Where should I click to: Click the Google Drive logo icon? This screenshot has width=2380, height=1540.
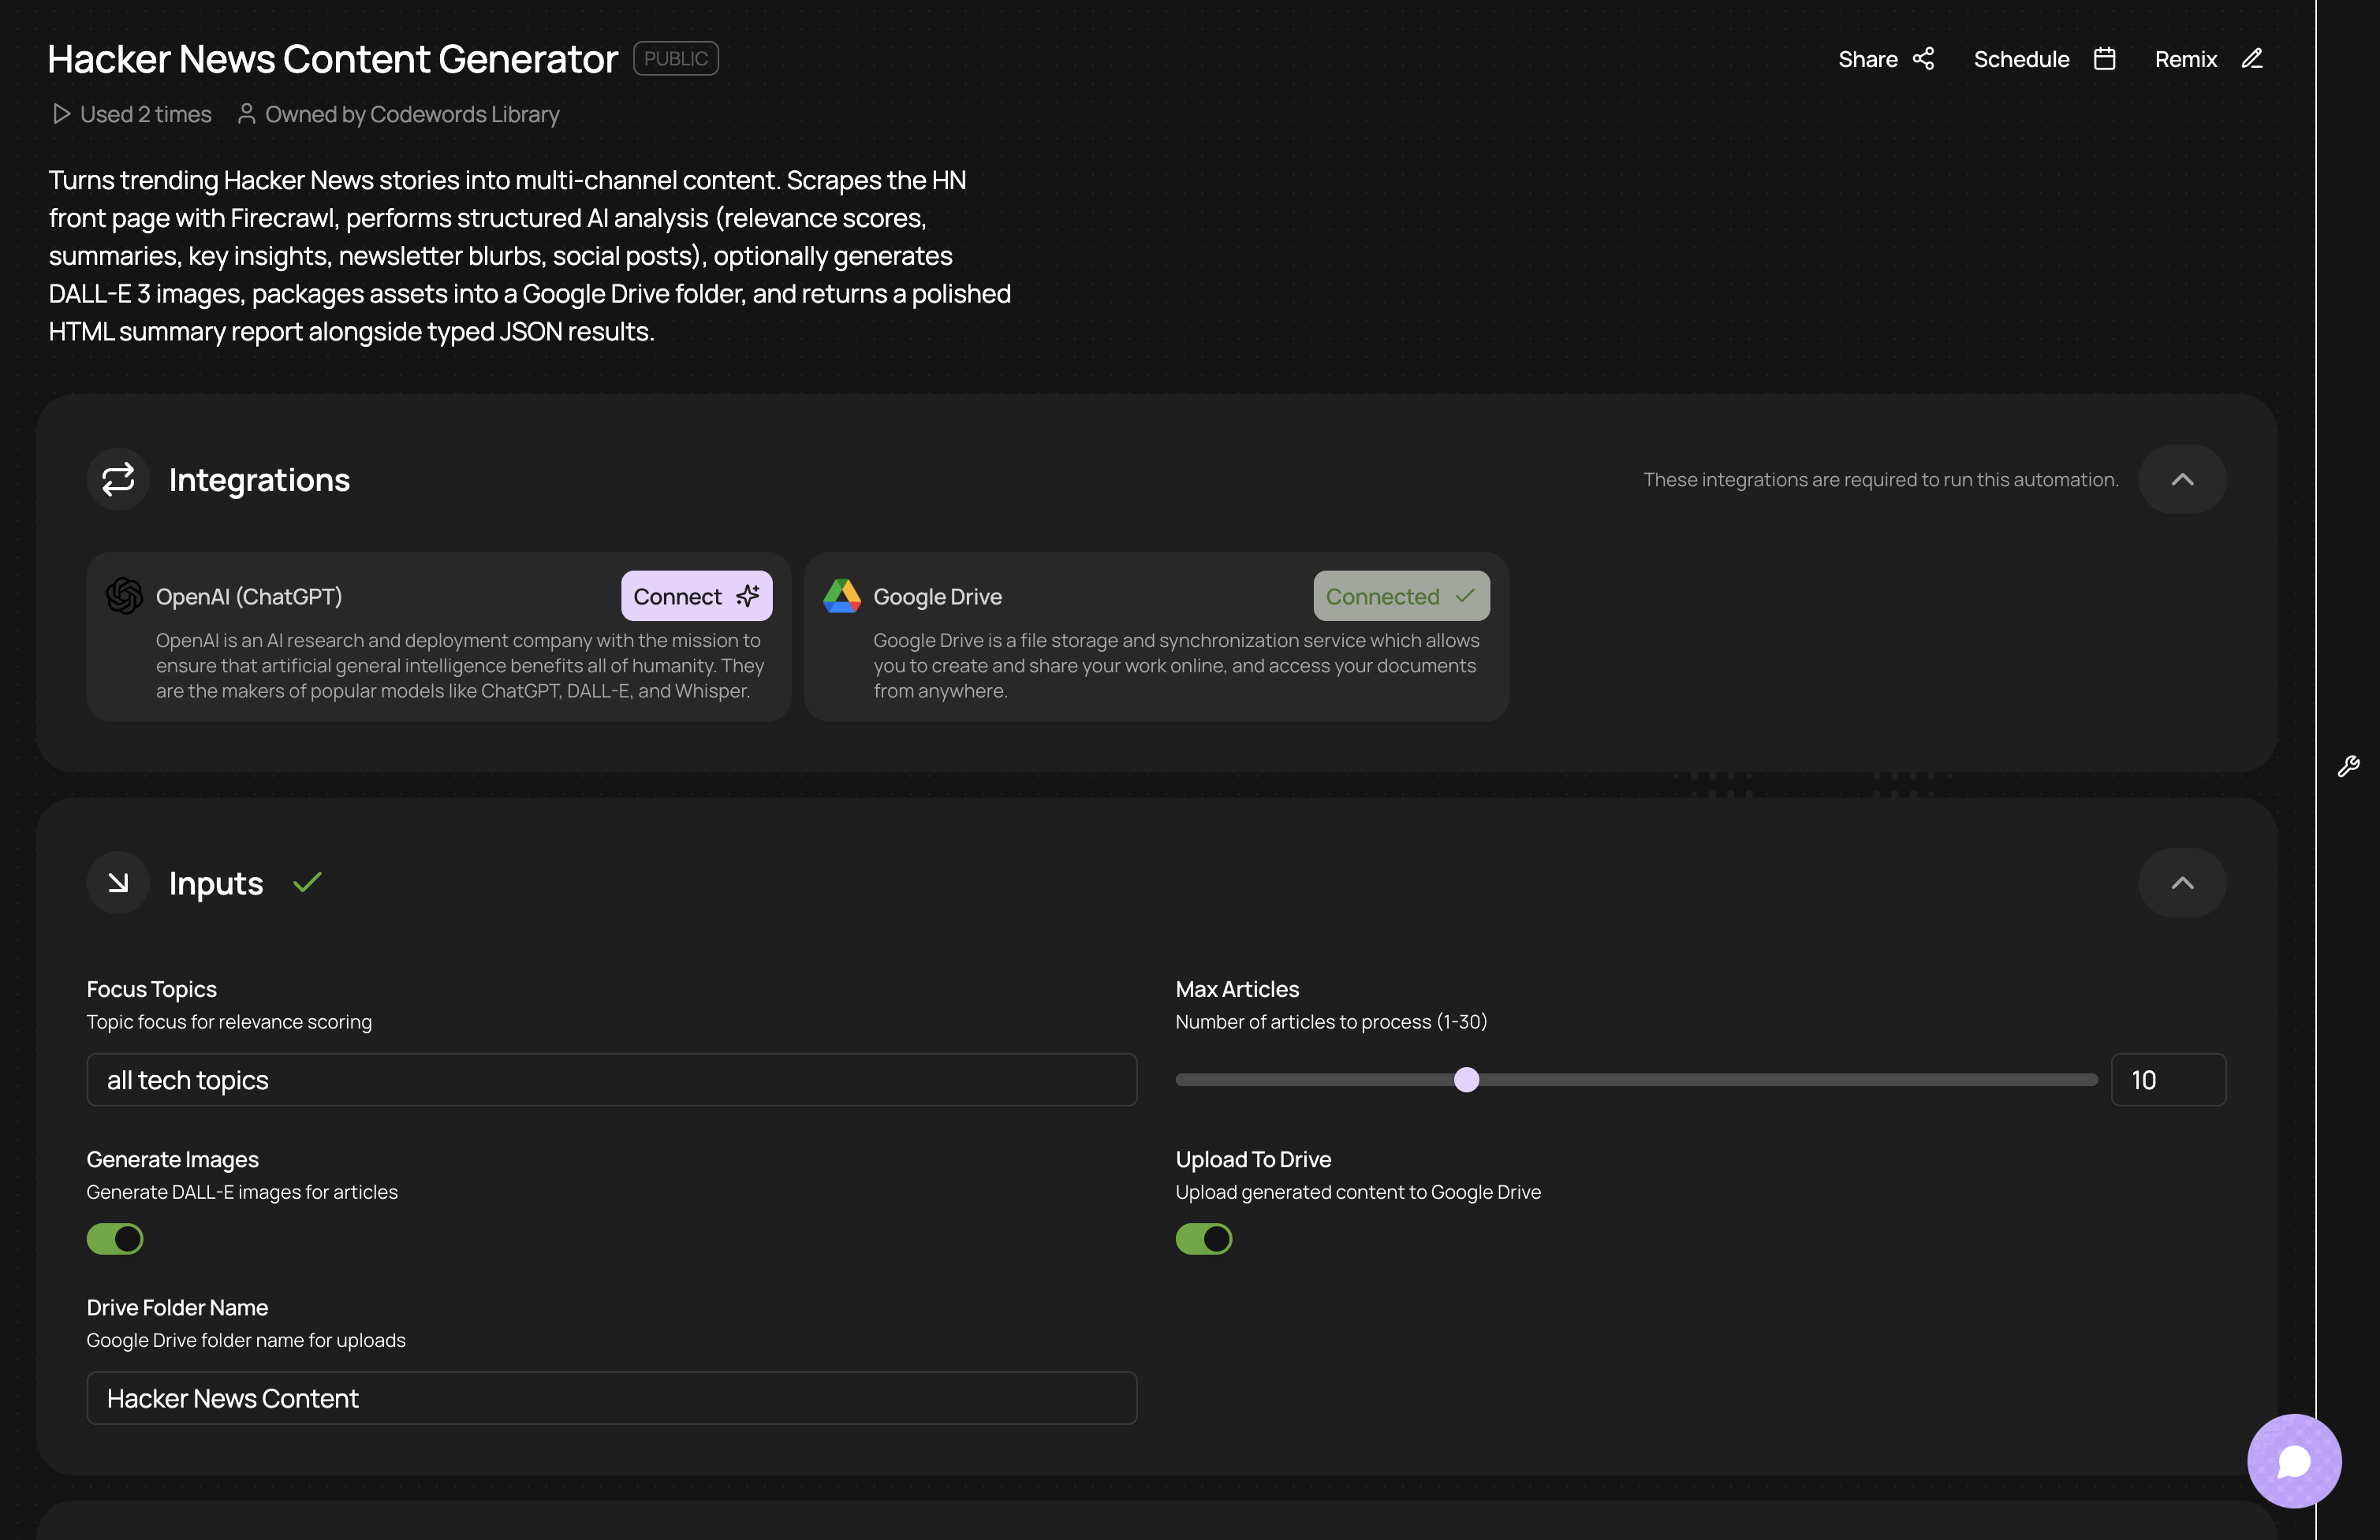841,596
